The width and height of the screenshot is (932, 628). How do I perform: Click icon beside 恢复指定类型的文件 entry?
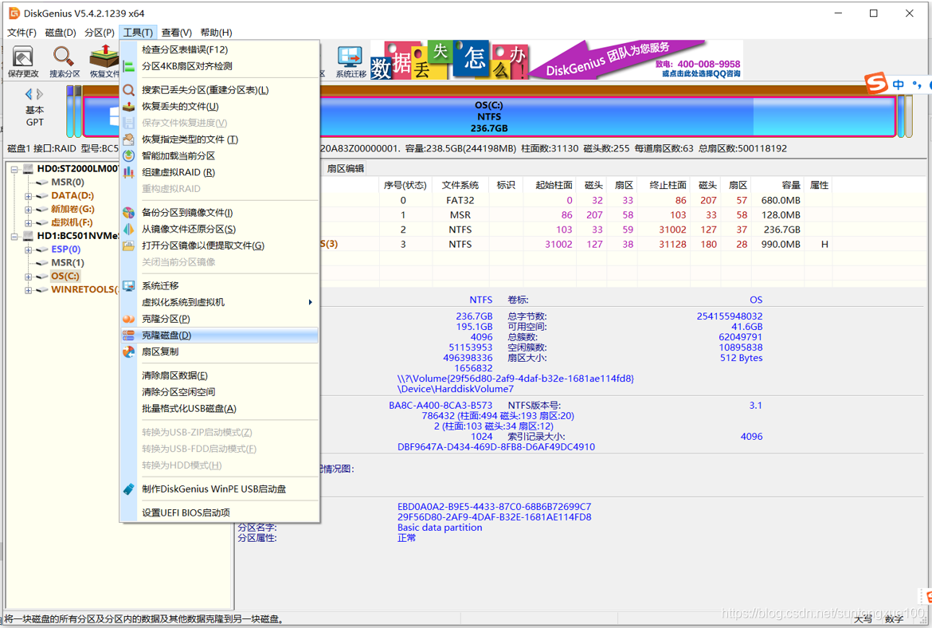(128, 139)
